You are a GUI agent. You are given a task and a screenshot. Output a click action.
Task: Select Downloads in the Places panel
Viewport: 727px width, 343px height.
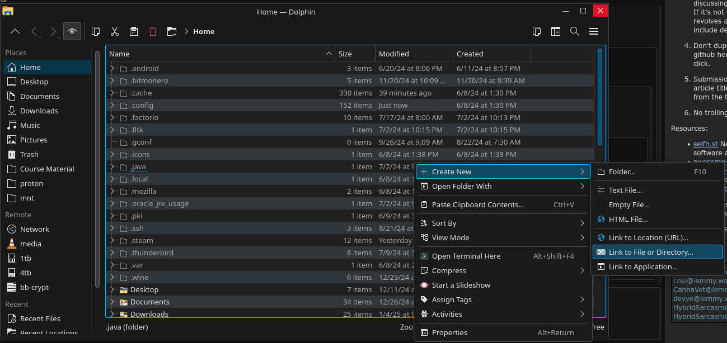click(x=48, y=111)
